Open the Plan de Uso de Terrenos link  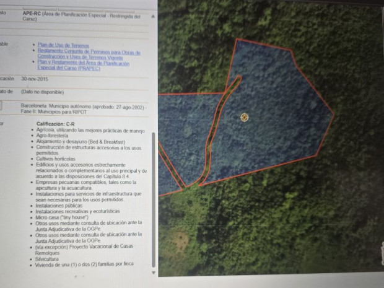tap(63, 45)
